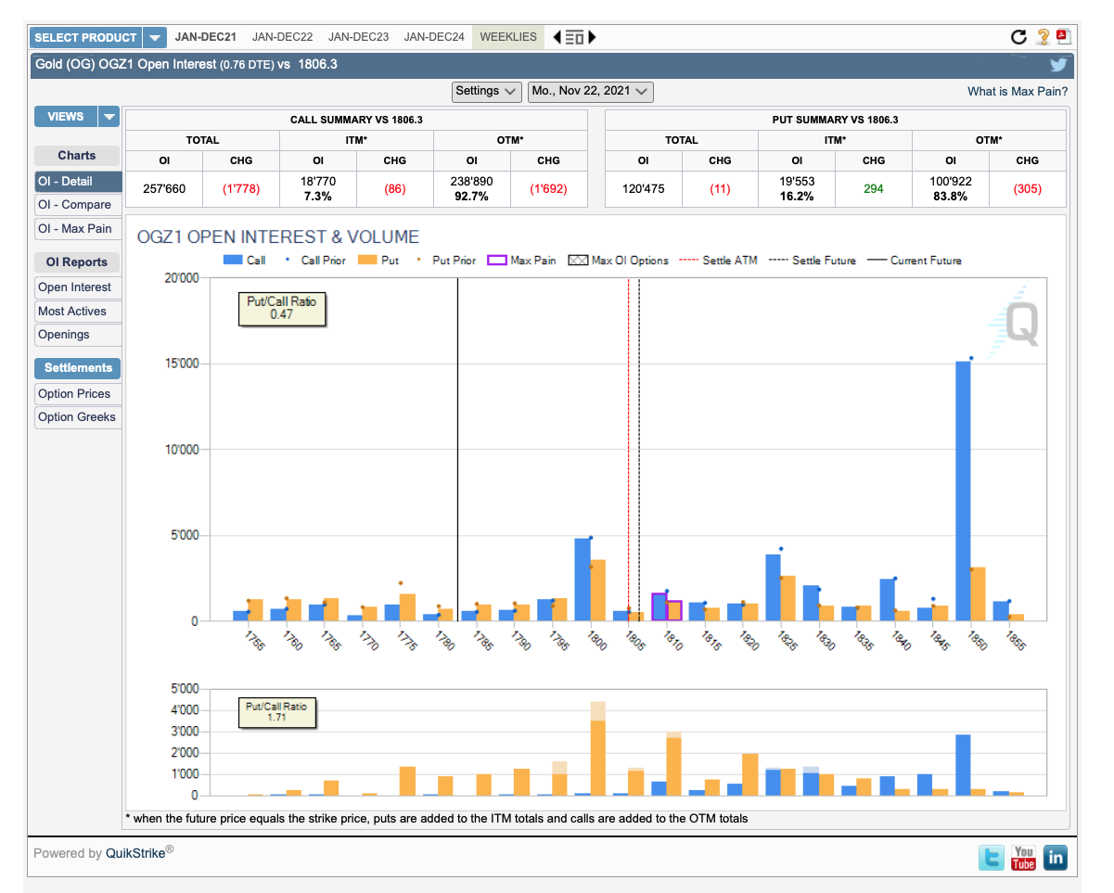The width and height of the screenshot is (1114, 893).
Task: Open the 'What is Max Pain?' link
Action: tap(1017, 91)
